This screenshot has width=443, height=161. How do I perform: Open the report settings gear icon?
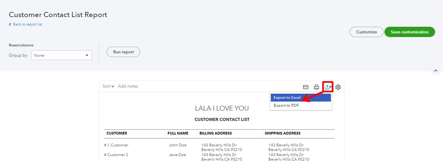[338, 87]
